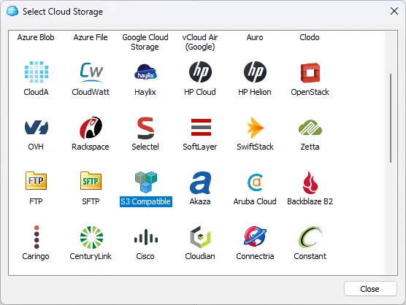The width and height of the screenshot is (406, 305).
Task: Click the vertical scrollbar thumb
Action: (x=391, y=118)
